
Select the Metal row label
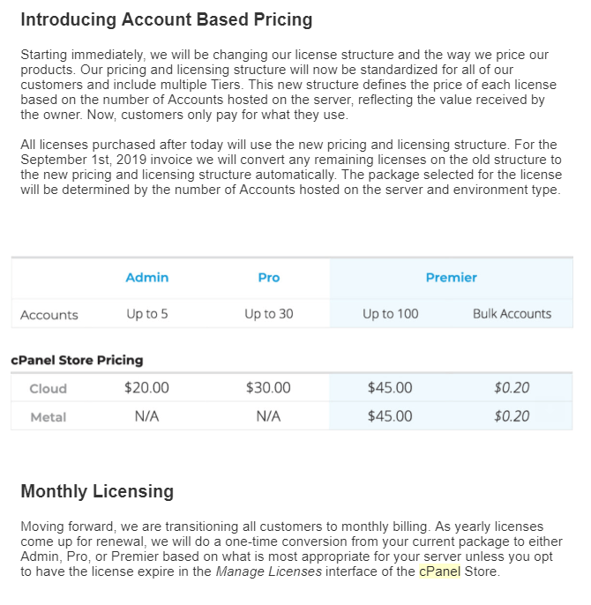[48, 417]
